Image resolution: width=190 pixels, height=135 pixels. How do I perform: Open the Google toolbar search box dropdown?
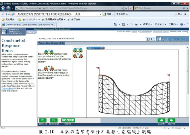[101, 14]
